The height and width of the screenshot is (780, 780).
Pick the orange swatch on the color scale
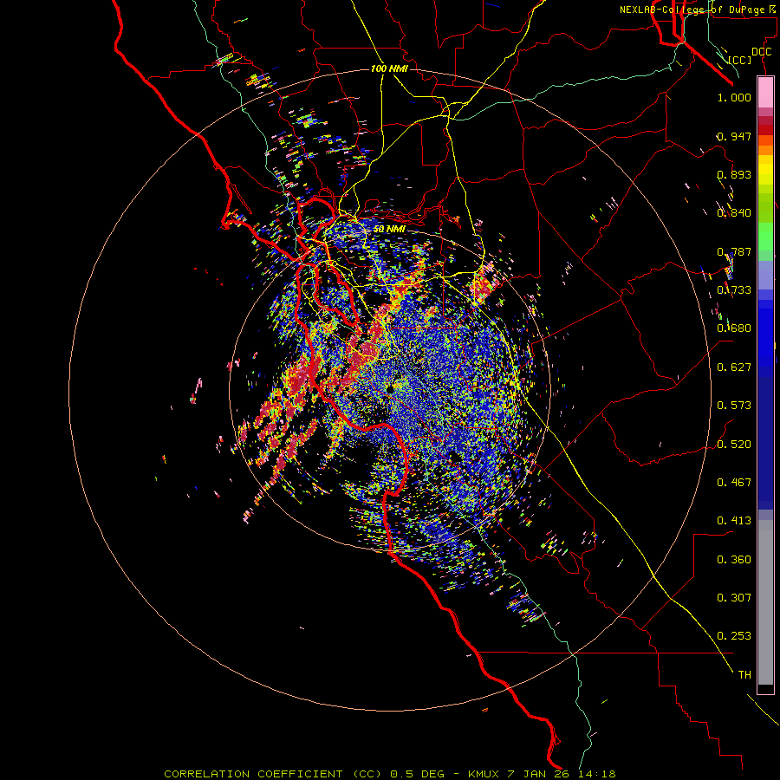[x=765, y=150]
